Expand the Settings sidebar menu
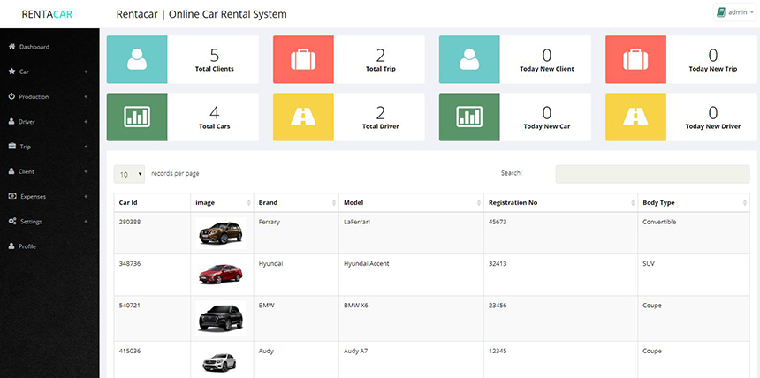This screenshot has width=760, height=378. click(x=49, y=222)
